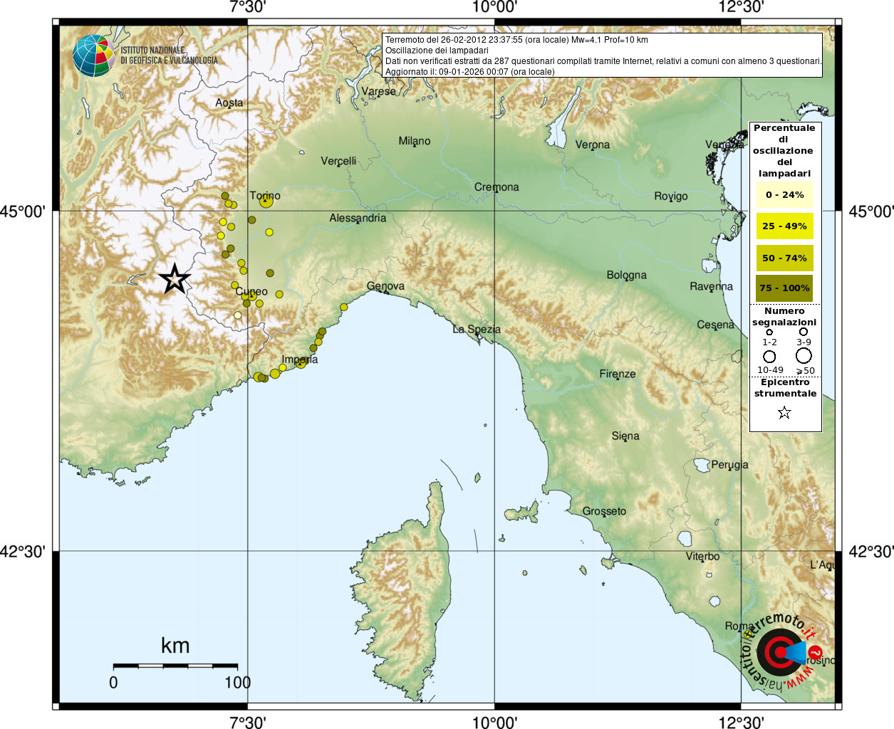Viewport: 894px width, 729px height.
Task: Click the 'Oscillazione dei lampadari' line
Action: [437, 51]
